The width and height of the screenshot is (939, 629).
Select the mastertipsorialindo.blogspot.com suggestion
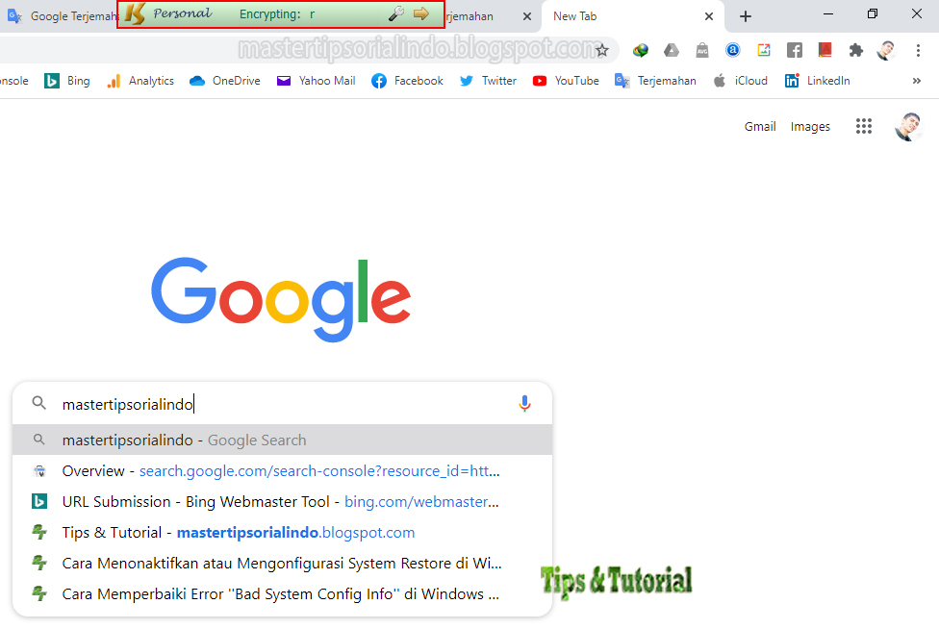pos(238,532)
